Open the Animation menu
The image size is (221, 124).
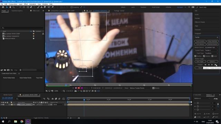coord(33,4)
